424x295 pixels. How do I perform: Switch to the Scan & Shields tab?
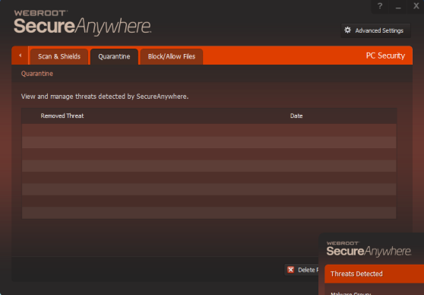click(59, 56)
